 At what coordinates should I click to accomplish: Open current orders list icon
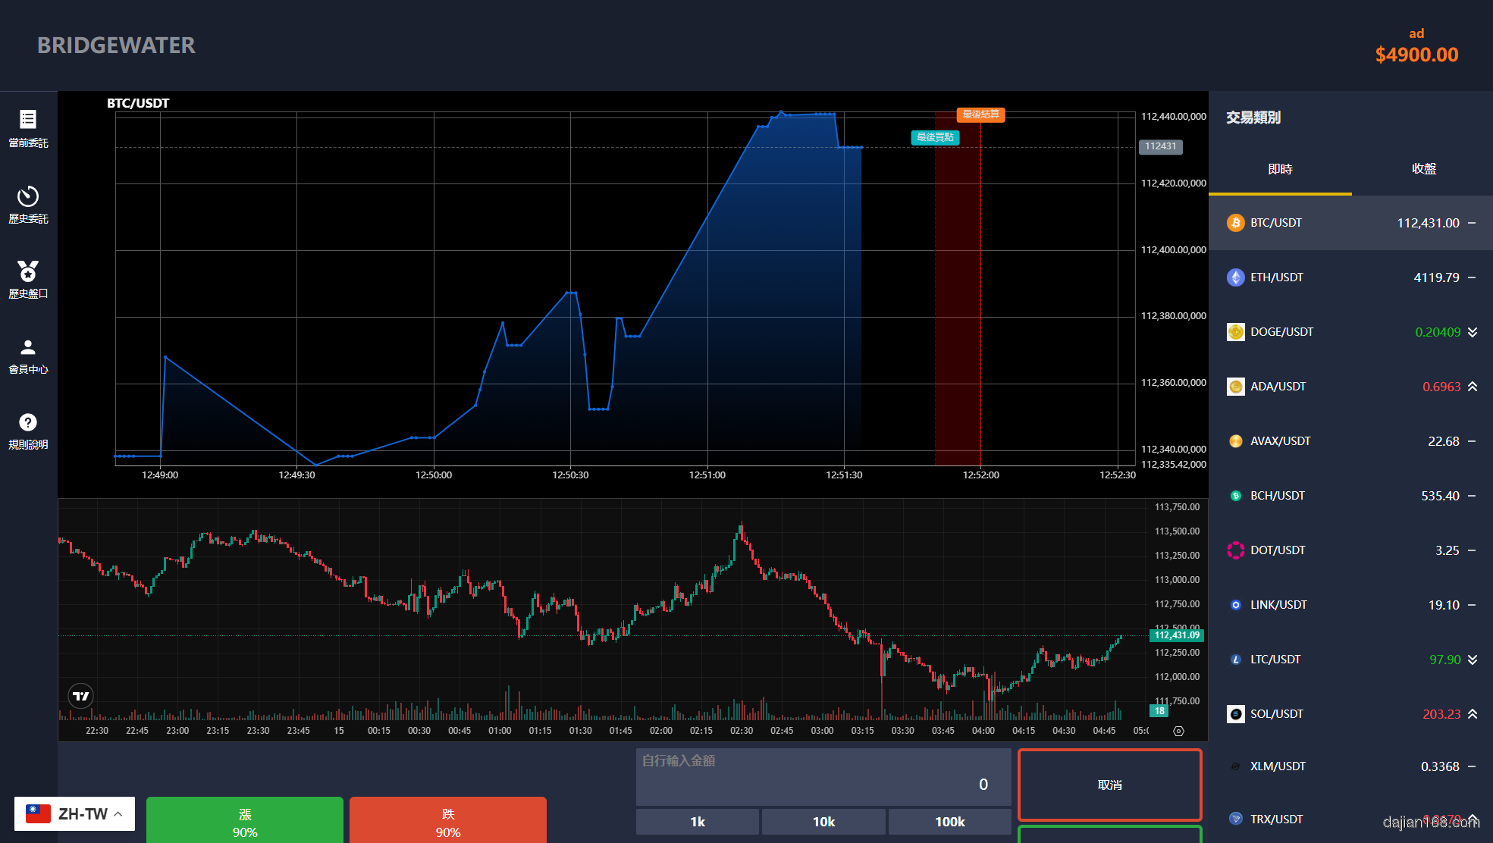(x=28, y=120)
